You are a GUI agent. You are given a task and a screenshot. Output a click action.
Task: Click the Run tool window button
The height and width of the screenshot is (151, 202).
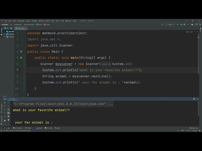pos(7,128)
